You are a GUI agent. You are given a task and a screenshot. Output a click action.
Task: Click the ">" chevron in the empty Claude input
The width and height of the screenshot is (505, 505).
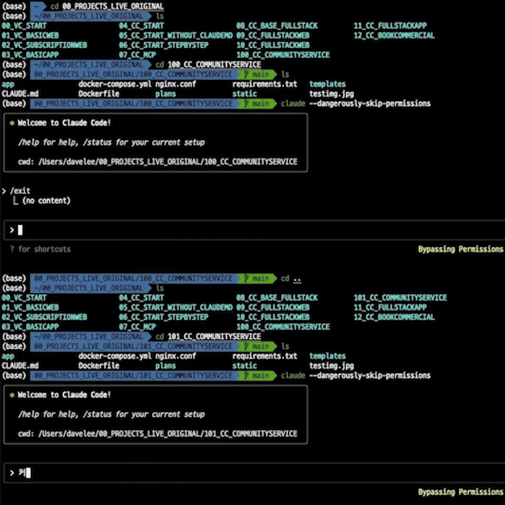click(11, 230)
